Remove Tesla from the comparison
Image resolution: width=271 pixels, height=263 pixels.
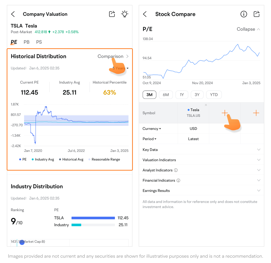pos(206,105)
